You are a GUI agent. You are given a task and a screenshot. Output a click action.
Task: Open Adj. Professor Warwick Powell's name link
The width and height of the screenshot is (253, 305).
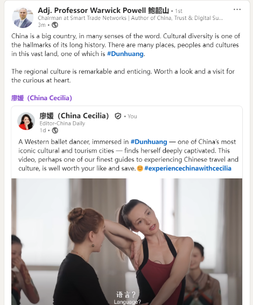[103, 10]
